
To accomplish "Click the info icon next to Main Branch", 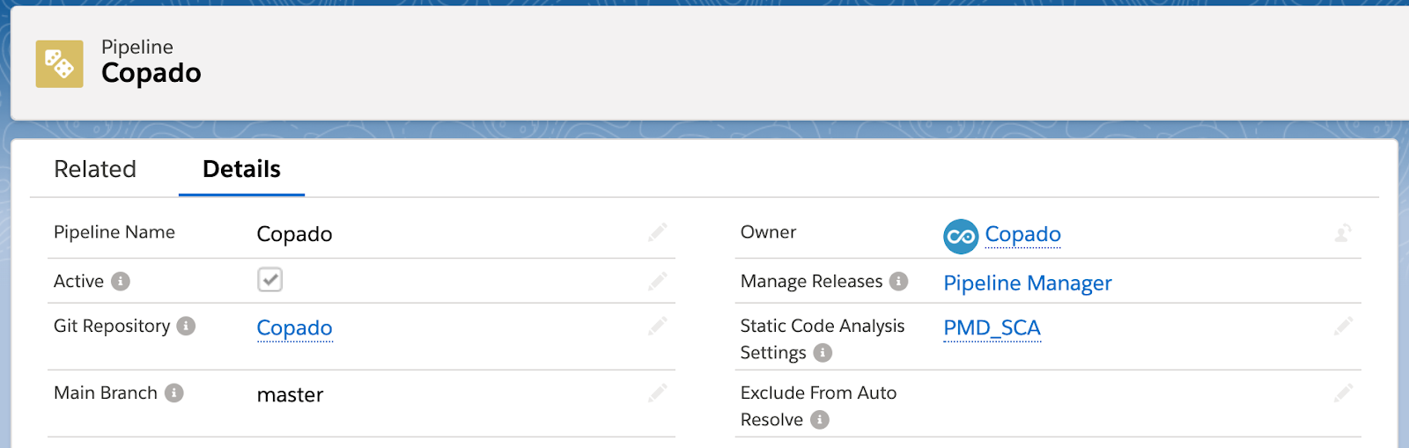I will [x=174, y=393].
